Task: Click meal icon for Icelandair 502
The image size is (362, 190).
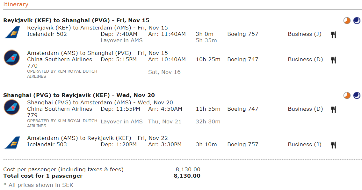Action: click(x=333, y=35)
